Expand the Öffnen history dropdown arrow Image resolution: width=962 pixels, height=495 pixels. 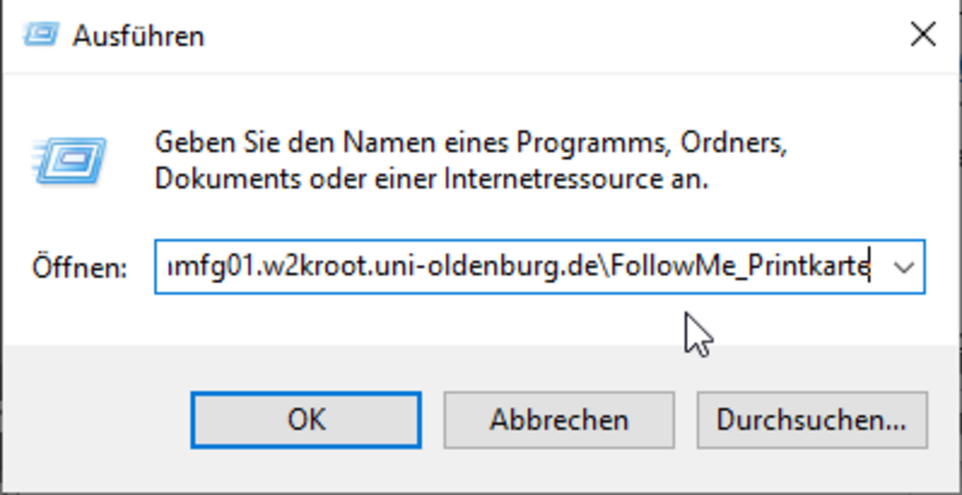coord(903,267)
